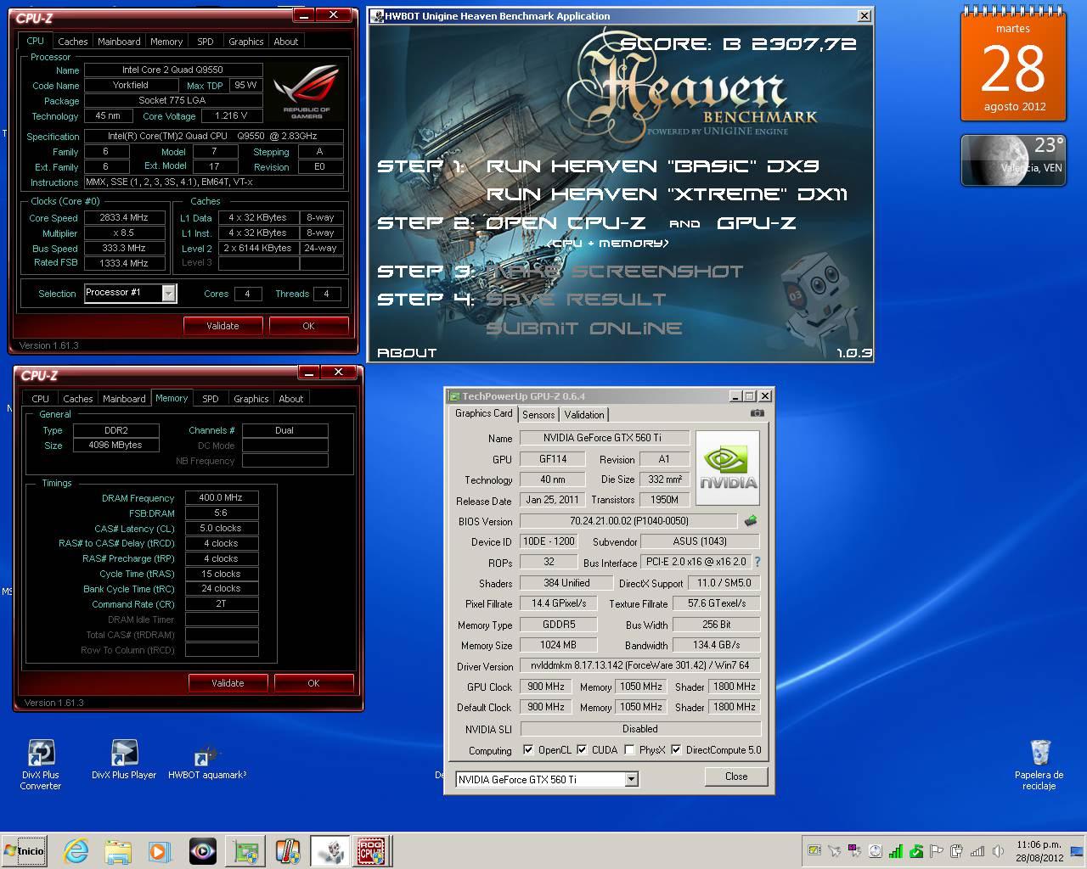The height and width of the screenshot is (869, 1087).
Task: Enable the PhysX checkbox in GPU-Z
Action: click(x=629, y=749)
